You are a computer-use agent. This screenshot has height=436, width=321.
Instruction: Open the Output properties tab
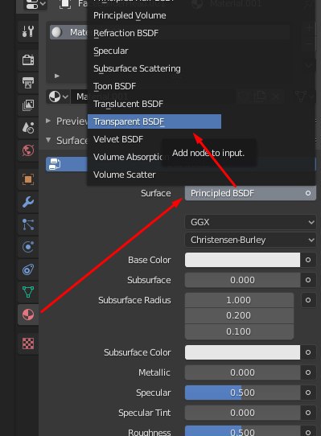pos(28,83)
